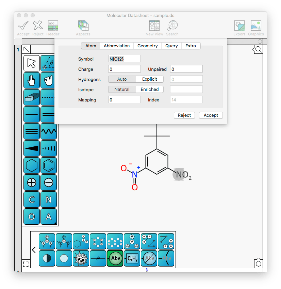This screenshot has width=281, height=289.
Task: Pick the eraser tool
Action: click(32, 97)
